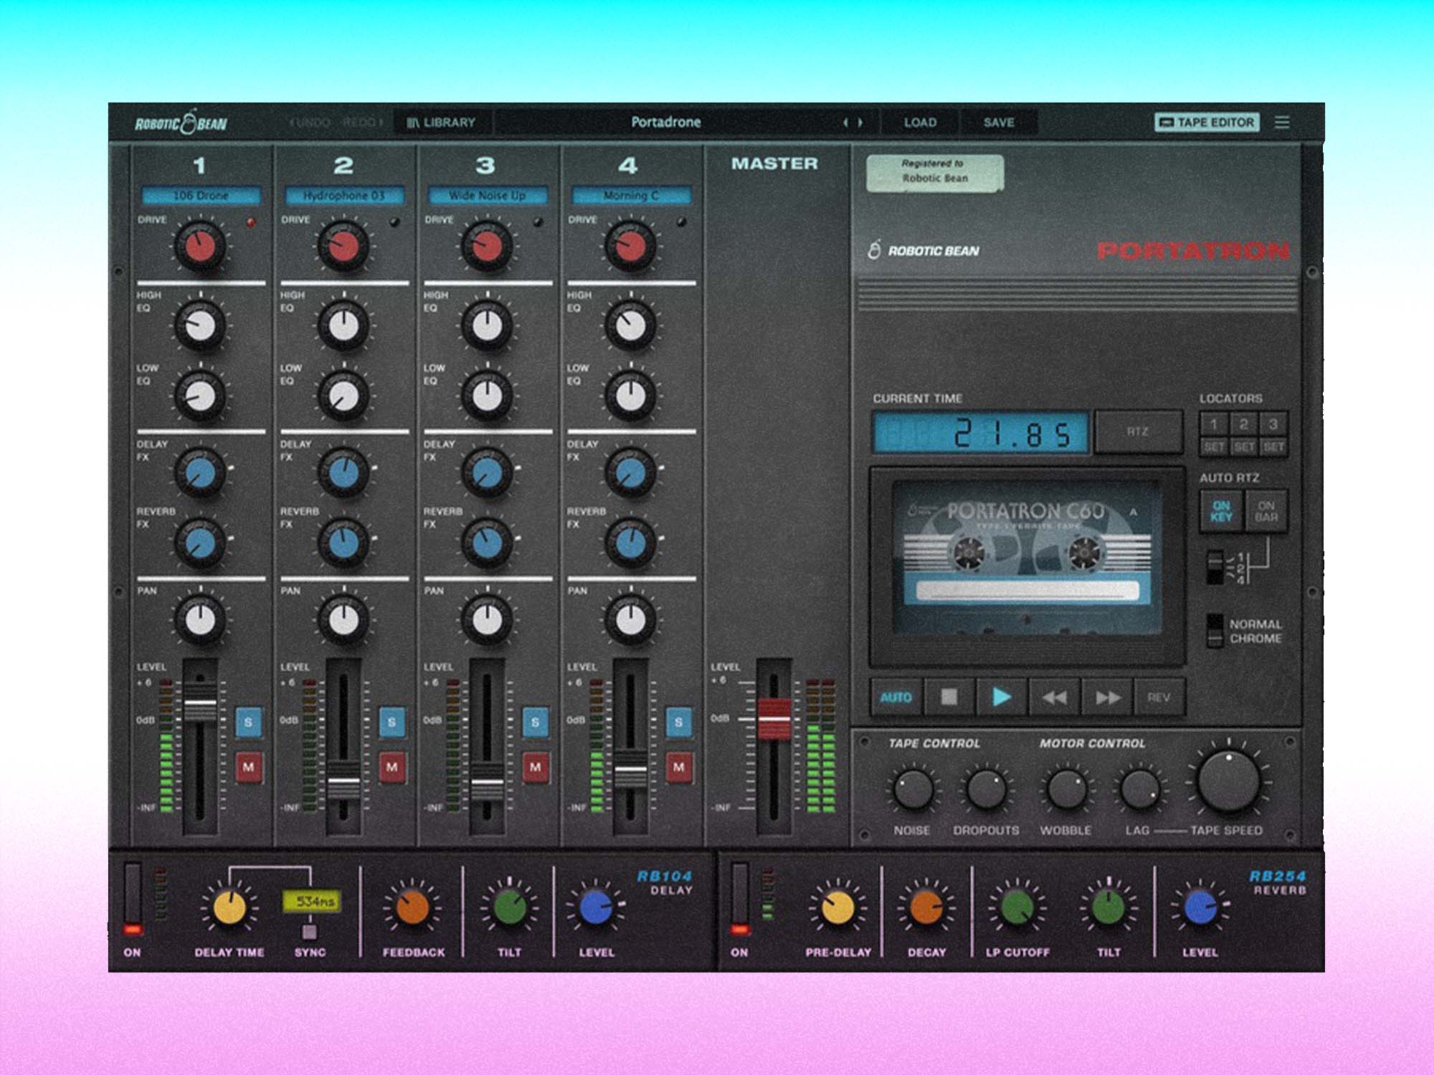This screenshot has height=1075, width=1434.
Task: Click the previous preset arrow
Action: coord(846,123)
